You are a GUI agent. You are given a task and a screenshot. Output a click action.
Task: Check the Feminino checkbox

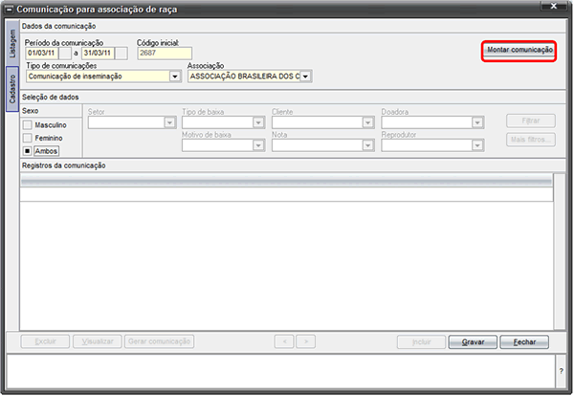(x=28, y=138)
